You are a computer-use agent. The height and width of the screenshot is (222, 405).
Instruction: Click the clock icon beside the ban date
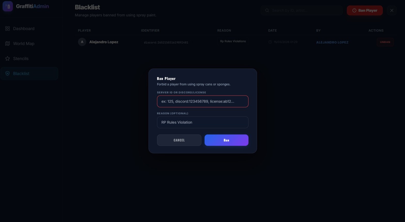(270, 42)
